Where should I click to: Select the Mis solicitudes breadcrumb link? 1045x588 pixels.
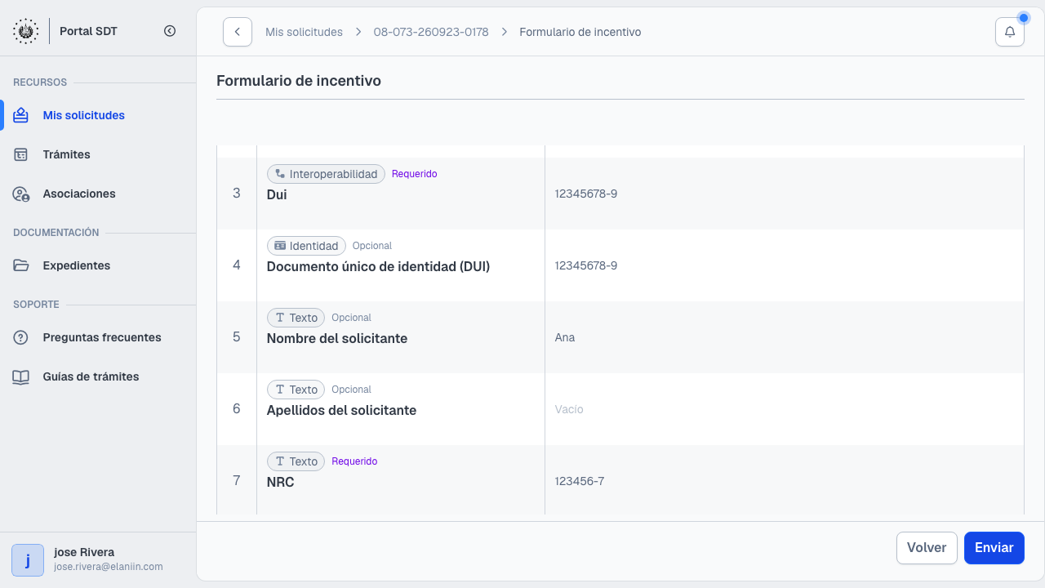pyautogui.click(x=304, y=32)
